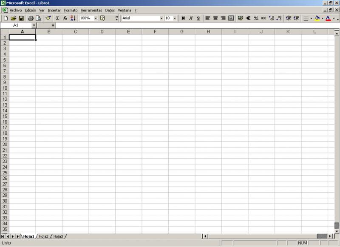Switch to the Hoja3 sheet tab
This screenshot has height=247, width=340.
(x=58, y=236)
